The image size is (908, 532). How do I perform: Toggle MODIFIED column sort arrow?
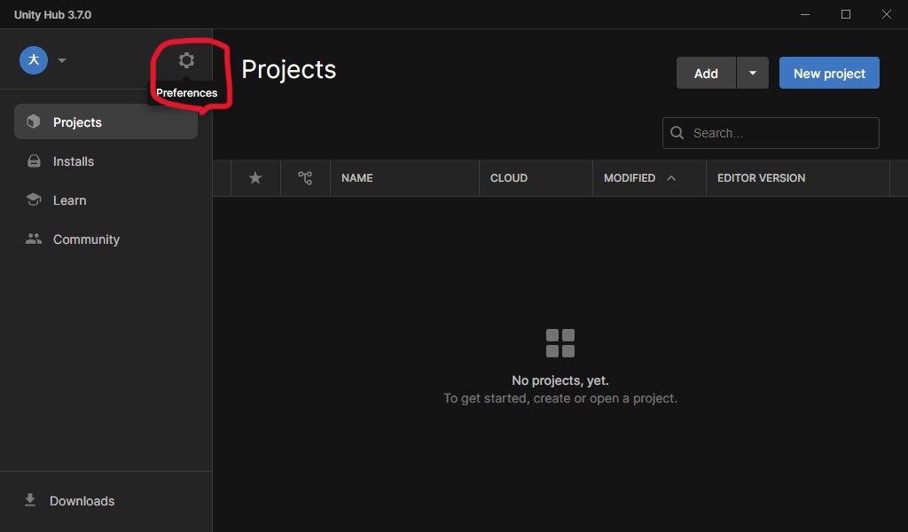[671, 178]
